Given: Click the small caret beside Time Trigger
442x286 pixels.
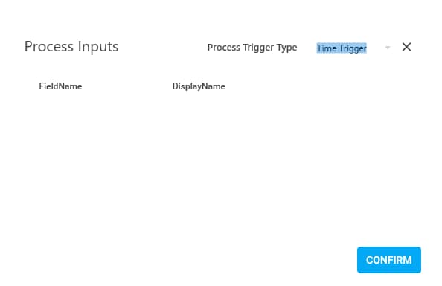Looking at the screenshot, I should pyautogui.click(x=388, y=48).
